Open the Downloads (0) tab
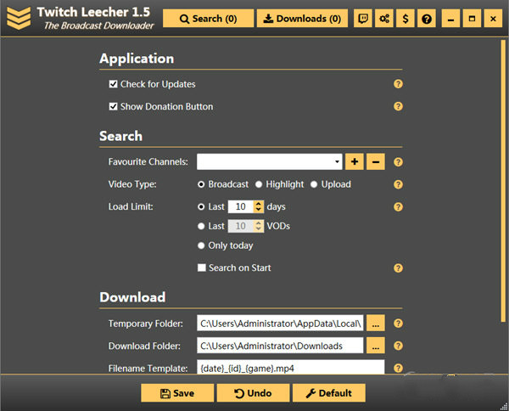 point(302,19)
